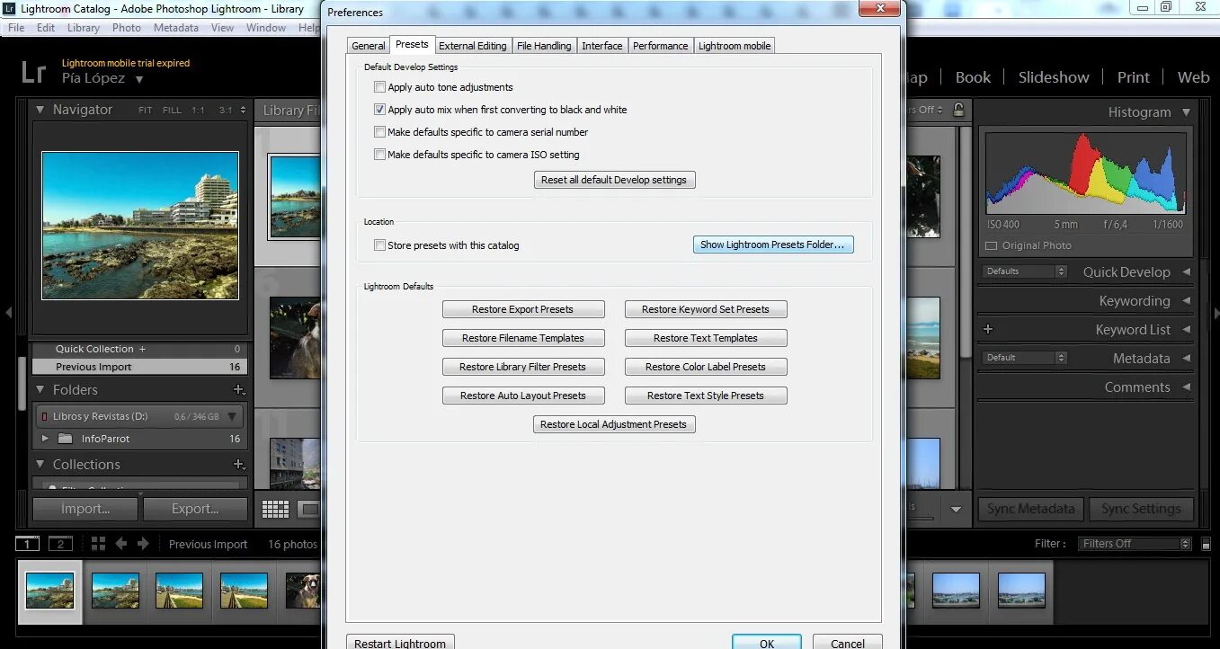Switch to Grid view icon
1220x649 pixels.
tap(275, 510)
